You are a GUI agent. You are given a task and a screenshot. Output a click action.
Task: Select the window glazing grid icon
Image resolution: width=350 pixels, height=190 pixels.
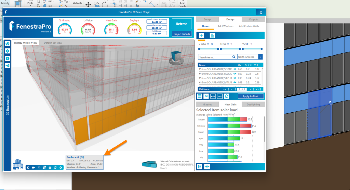(202, 36)
